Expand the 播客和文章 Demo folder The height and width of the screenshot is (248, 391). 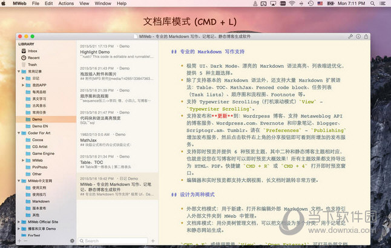tap(19, 229)
